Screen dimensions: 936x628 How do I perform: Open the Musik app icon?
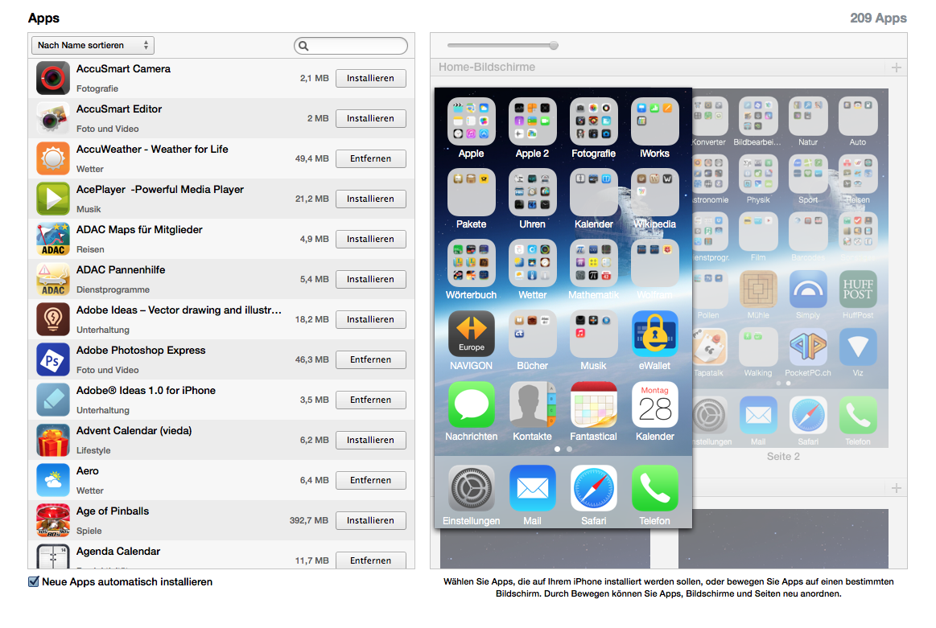(593, 333)
